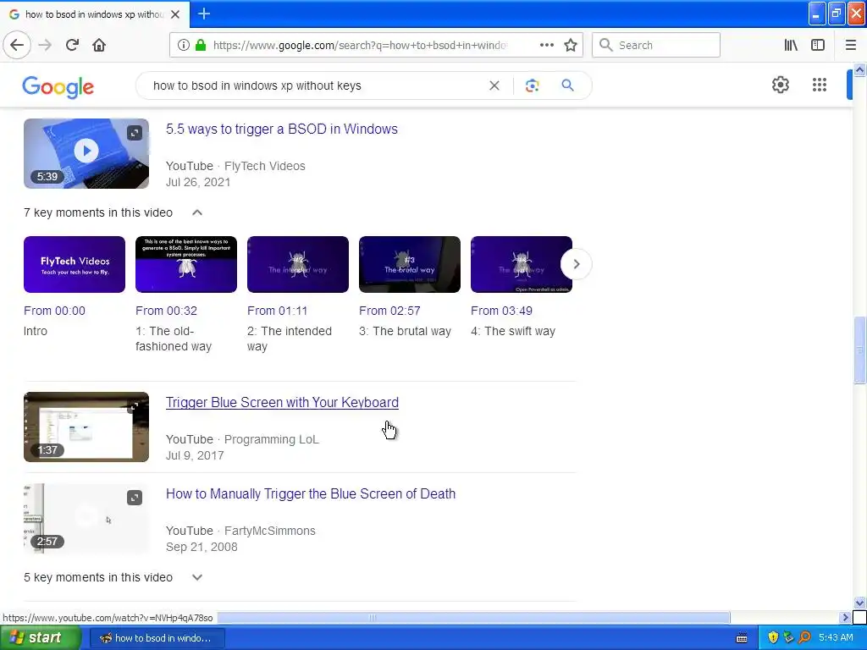Select the 'Open Powershell as admin' thumbnail
Image resolution: width=867 pixels, height=650 pixels.
tap(521, 264)
